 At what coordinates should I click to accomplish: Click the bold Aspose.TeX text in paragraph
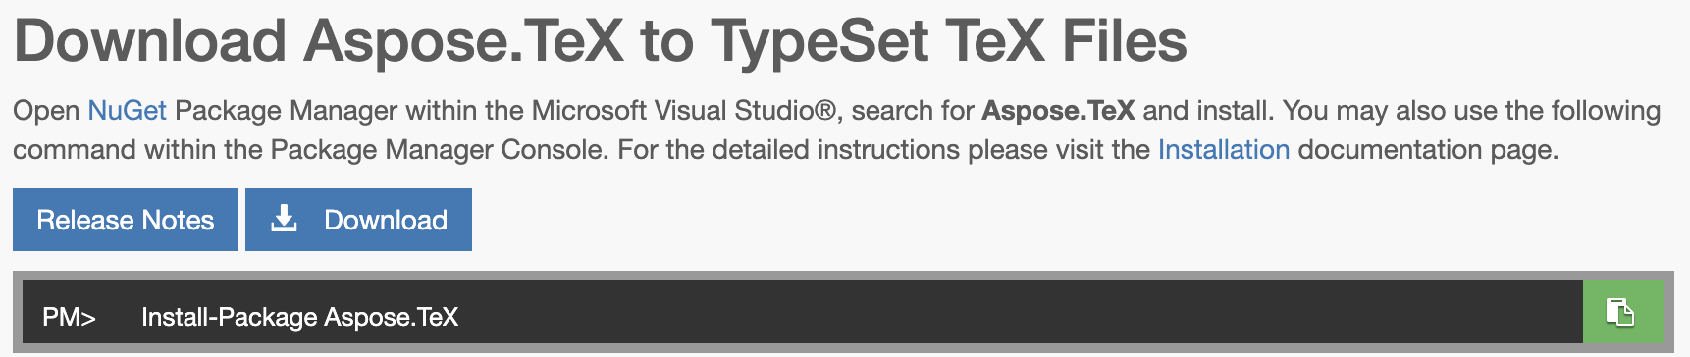[x=1058, y=111]
